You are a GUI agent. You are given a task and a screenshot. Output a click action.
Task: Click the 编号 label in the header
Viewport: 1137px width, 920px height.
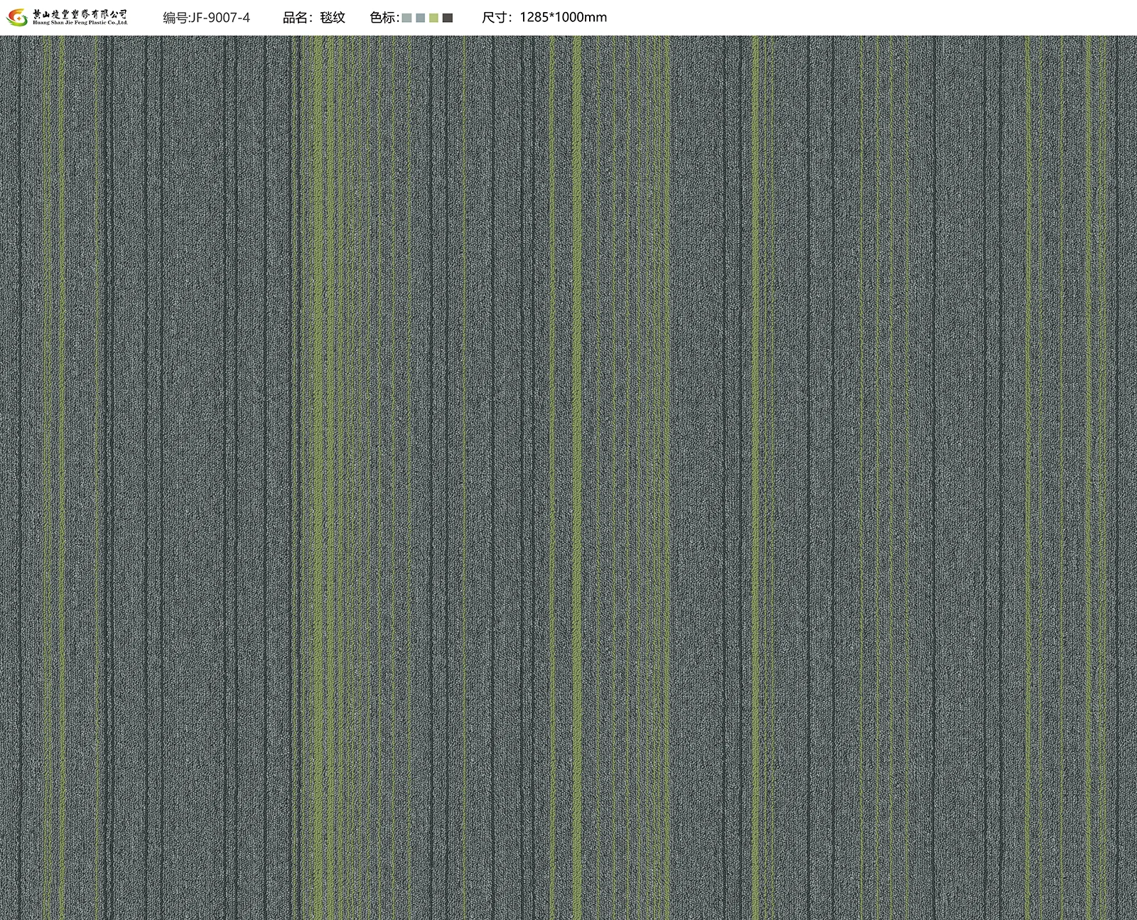click(x=176, y=18)
